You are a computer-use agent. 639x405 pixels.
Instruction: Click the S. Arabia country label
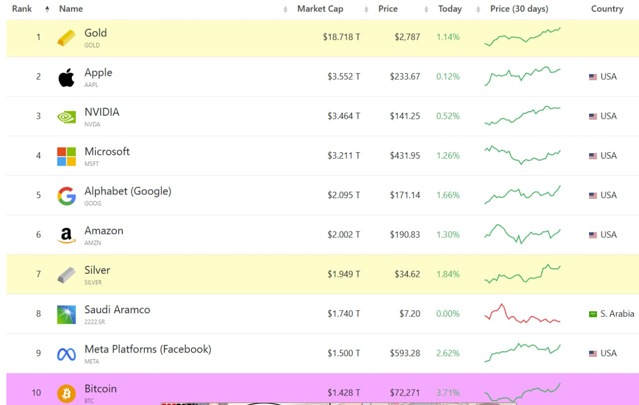[x=617, y=314]
